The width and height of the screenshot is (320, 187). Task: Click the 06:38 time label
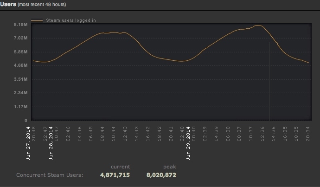click(x=228, y=134)
